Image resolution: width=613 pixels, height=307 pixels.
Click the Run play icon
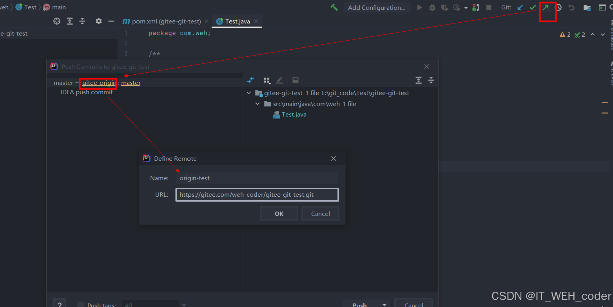point(420,7)
